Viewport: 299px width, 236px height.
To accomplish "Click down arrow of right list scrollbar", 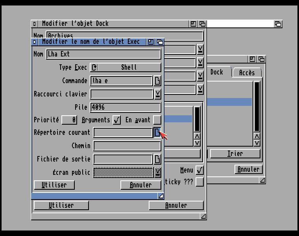I will click(257, 143).
